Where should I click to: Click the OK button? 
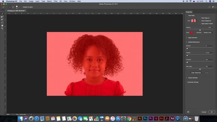(212, 112)
